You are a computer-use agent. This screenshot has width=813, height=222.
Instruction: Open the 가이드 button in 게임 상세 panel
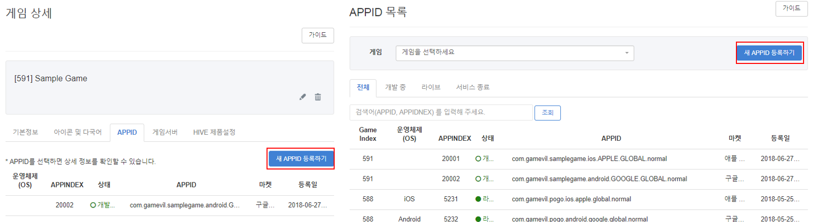(x=318, y=35)
